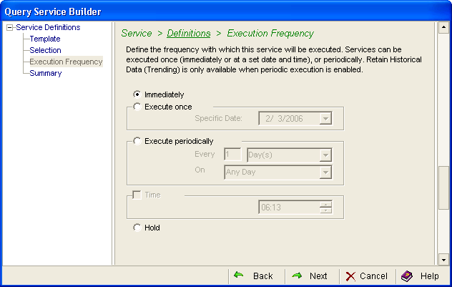
Task: Open the Day(s) interval unit dropdown
Action: coord(325,155)
